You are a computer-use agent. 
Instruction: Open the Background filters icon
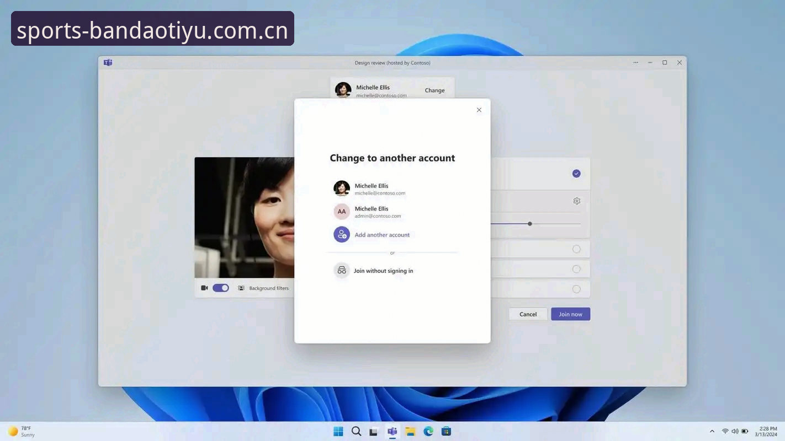point(241,288)
